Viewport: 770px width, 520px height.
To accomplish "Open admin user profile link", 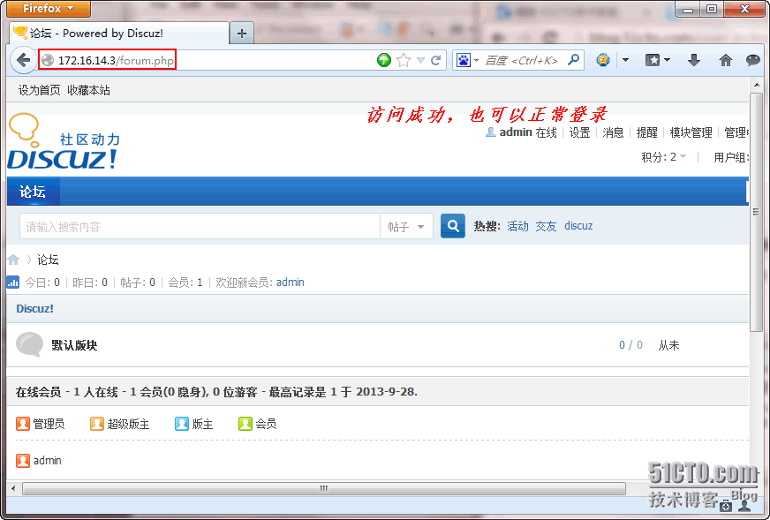I will [x=516, y=132].
